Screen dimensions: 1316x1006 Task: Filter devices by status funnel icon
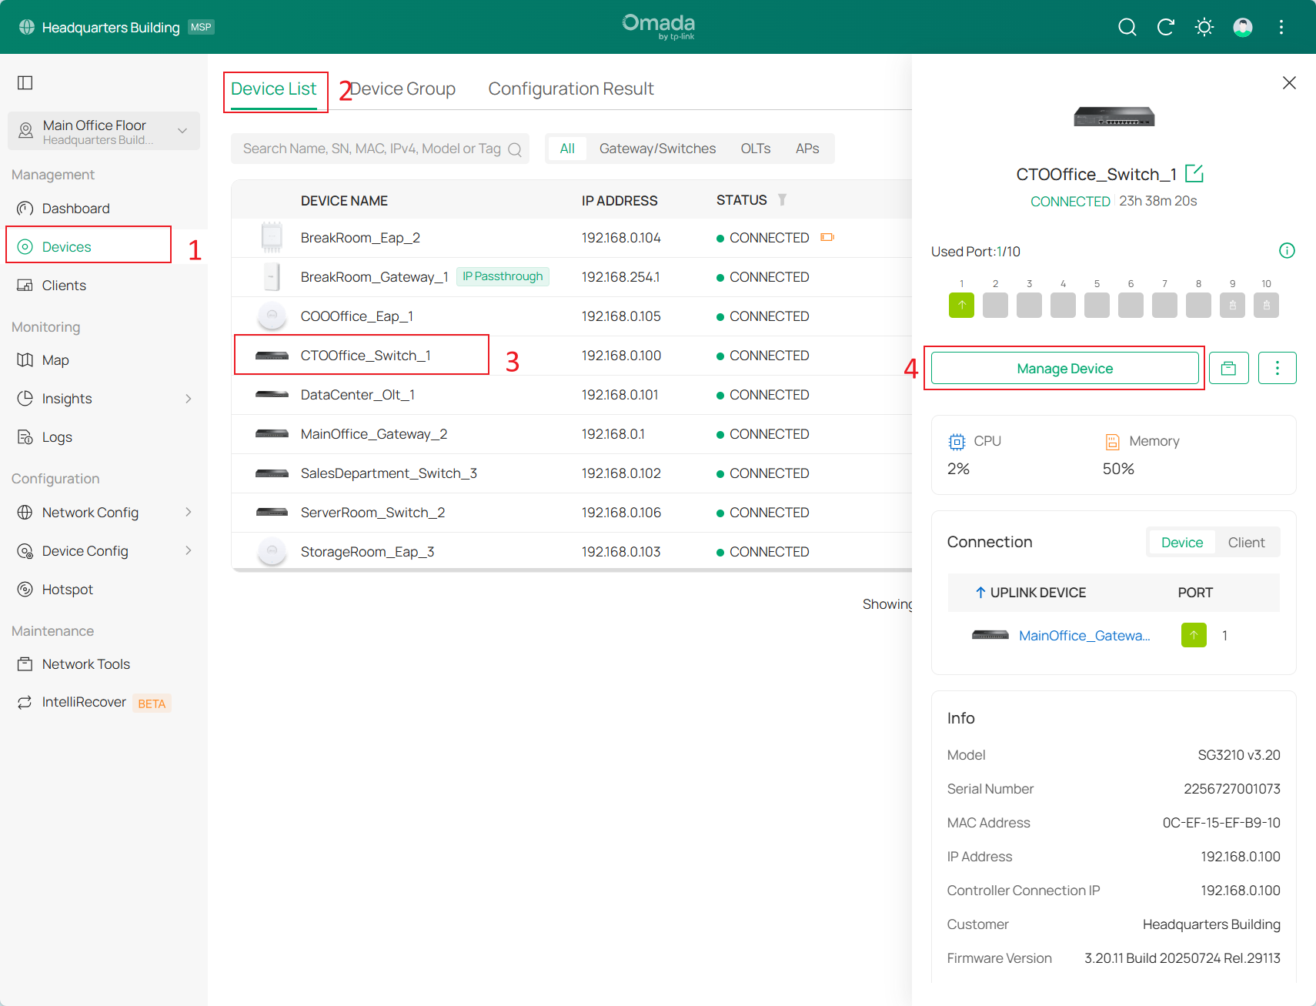point(782,200)
